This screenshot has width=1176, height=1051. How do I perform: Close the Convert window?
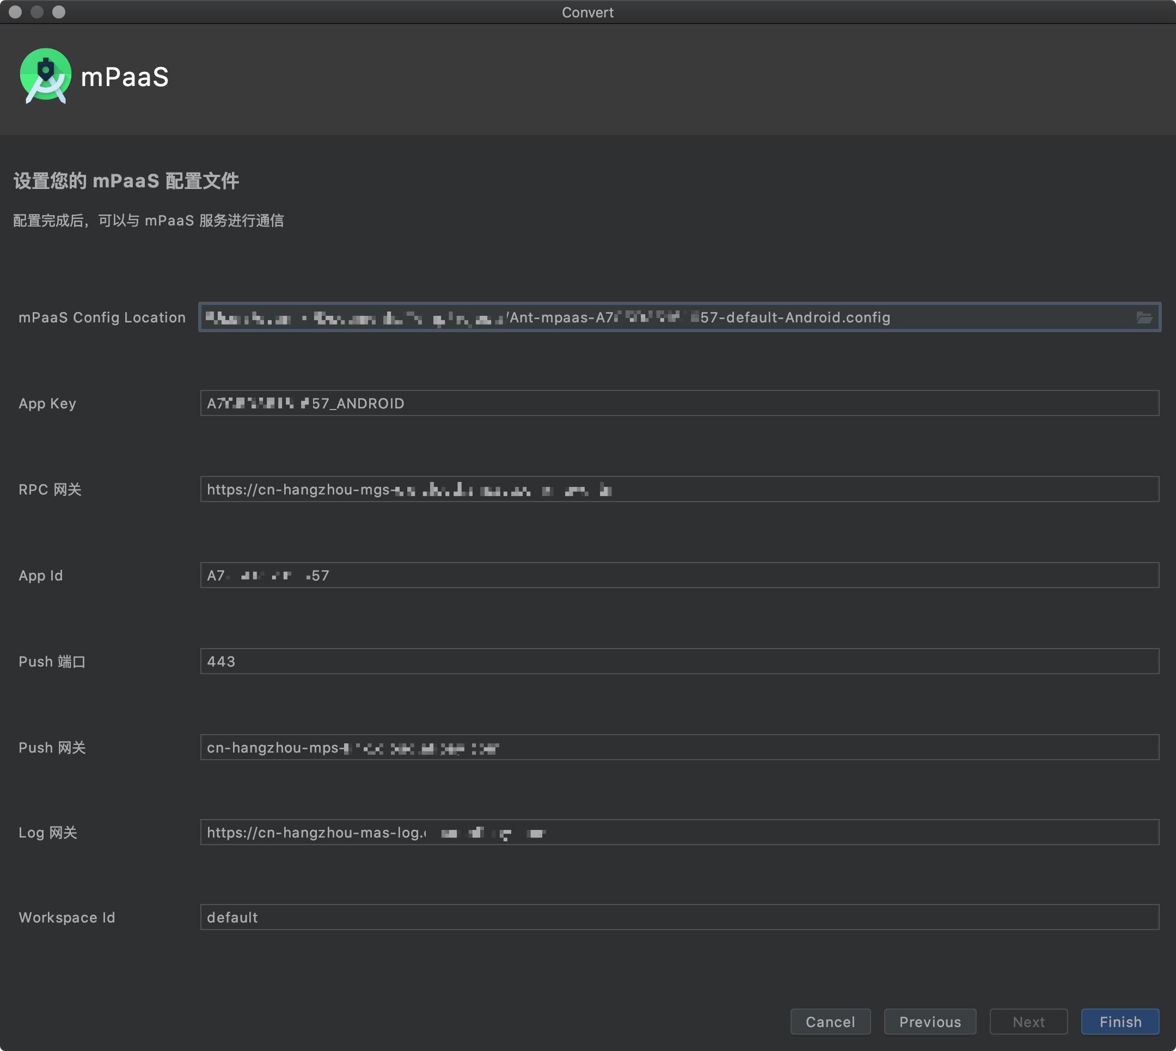coord(16,12)
